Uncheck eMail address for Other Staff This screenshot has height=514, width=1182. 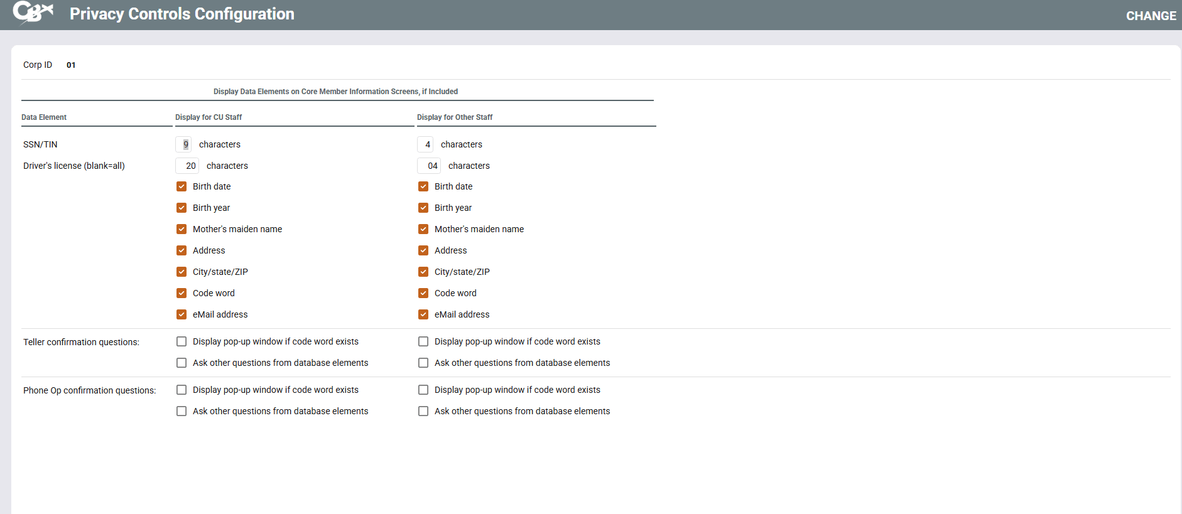coord(423,314)
